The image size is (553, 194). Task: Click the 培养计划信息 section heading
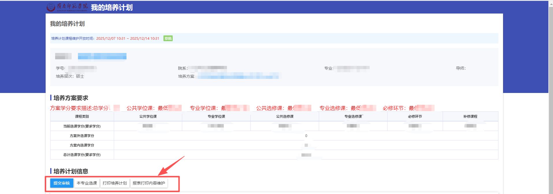pyautogui.click(x=71, y=171)
